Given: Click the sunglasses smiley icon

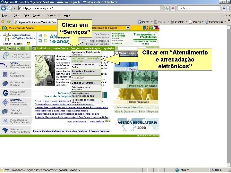Looking at the screenshot, I should [29, 43].
